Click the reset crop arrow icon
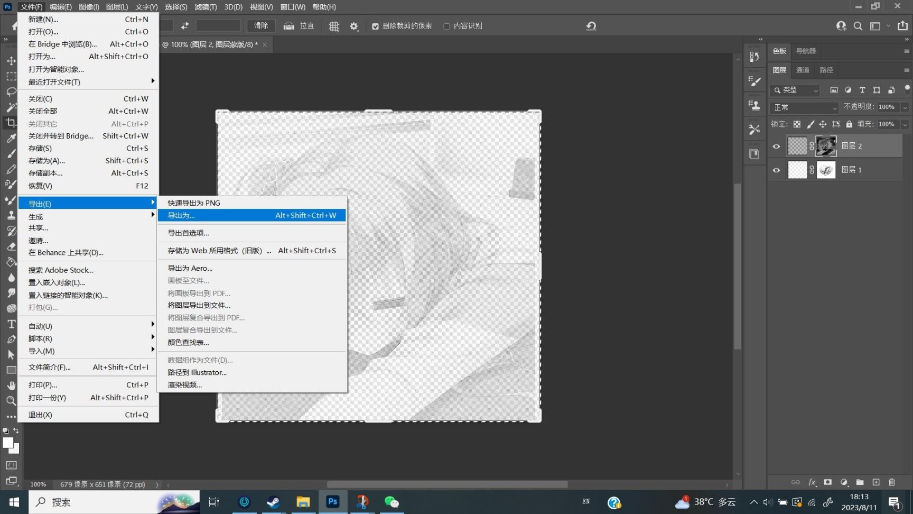 pos(591,26)
